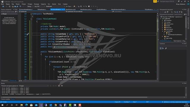
Task: Click the wrench icon in Properties panel
Action: (x=166, y=48)
